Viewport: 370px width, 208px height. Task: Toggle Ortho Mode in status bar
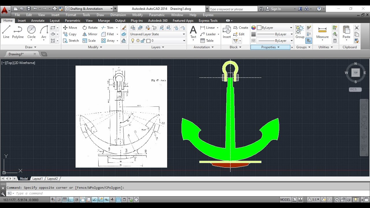[71, 200]
